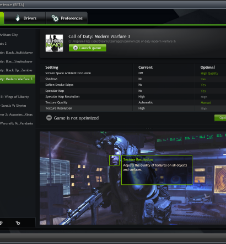The image size is (226, 244).
Task: Click the Off value for Ambient Occlusion
Action: click(x=141, y=73)
